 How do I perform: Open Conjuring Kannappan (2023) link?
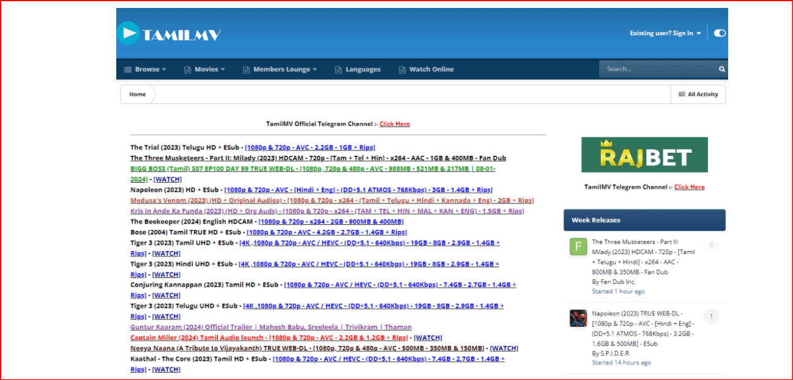(400, 285)
